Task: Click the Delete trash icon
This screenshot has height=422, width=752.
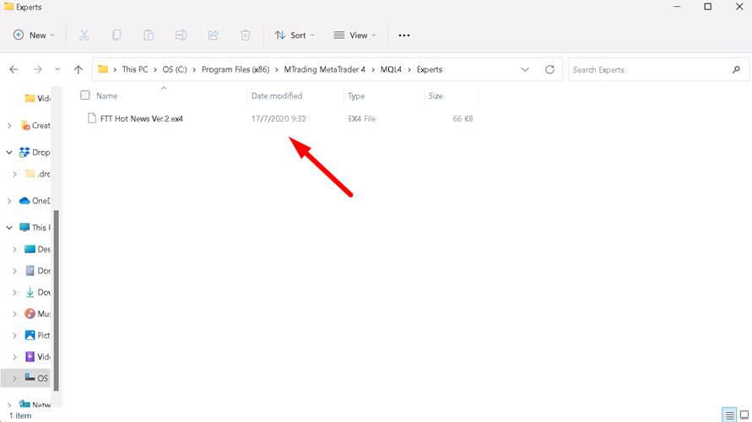Action: tap(245, 35)
